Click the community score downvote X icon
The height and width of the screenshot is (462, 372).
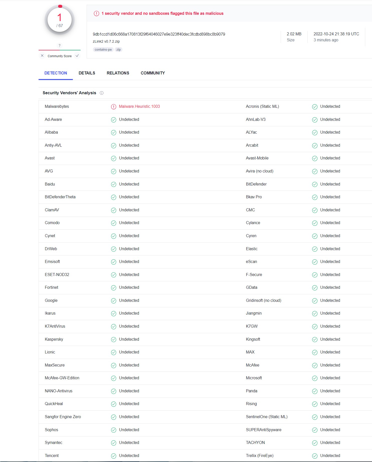[x=42, y=56]
